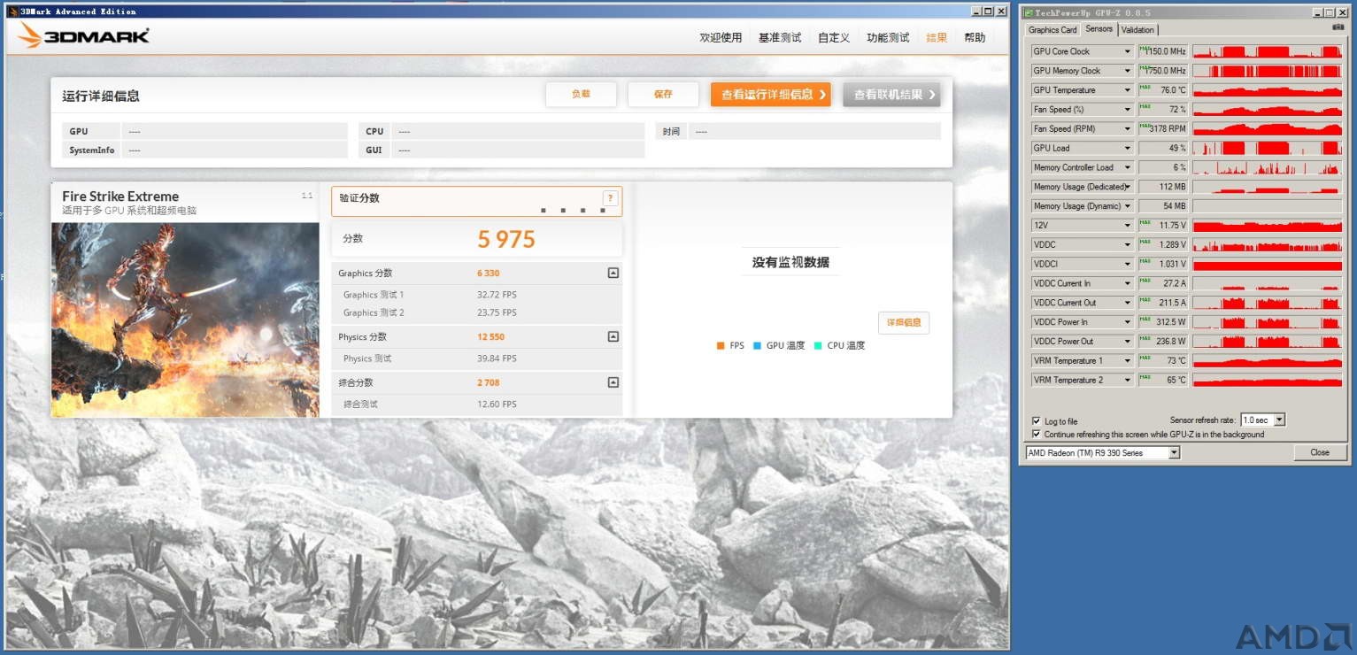Click the GPU Core Clock history graph
Viewport: 1357px width, 655px height.
1268,51
